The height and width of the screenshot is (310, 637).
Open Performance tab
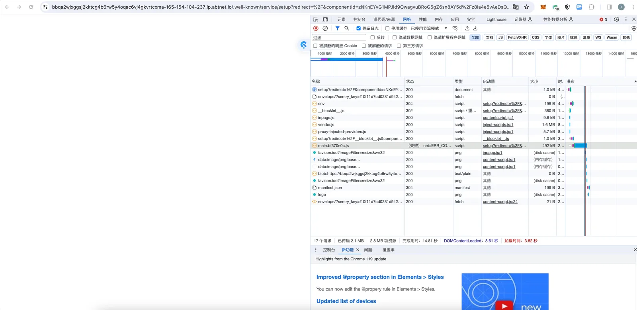click(x=423, y=19)
